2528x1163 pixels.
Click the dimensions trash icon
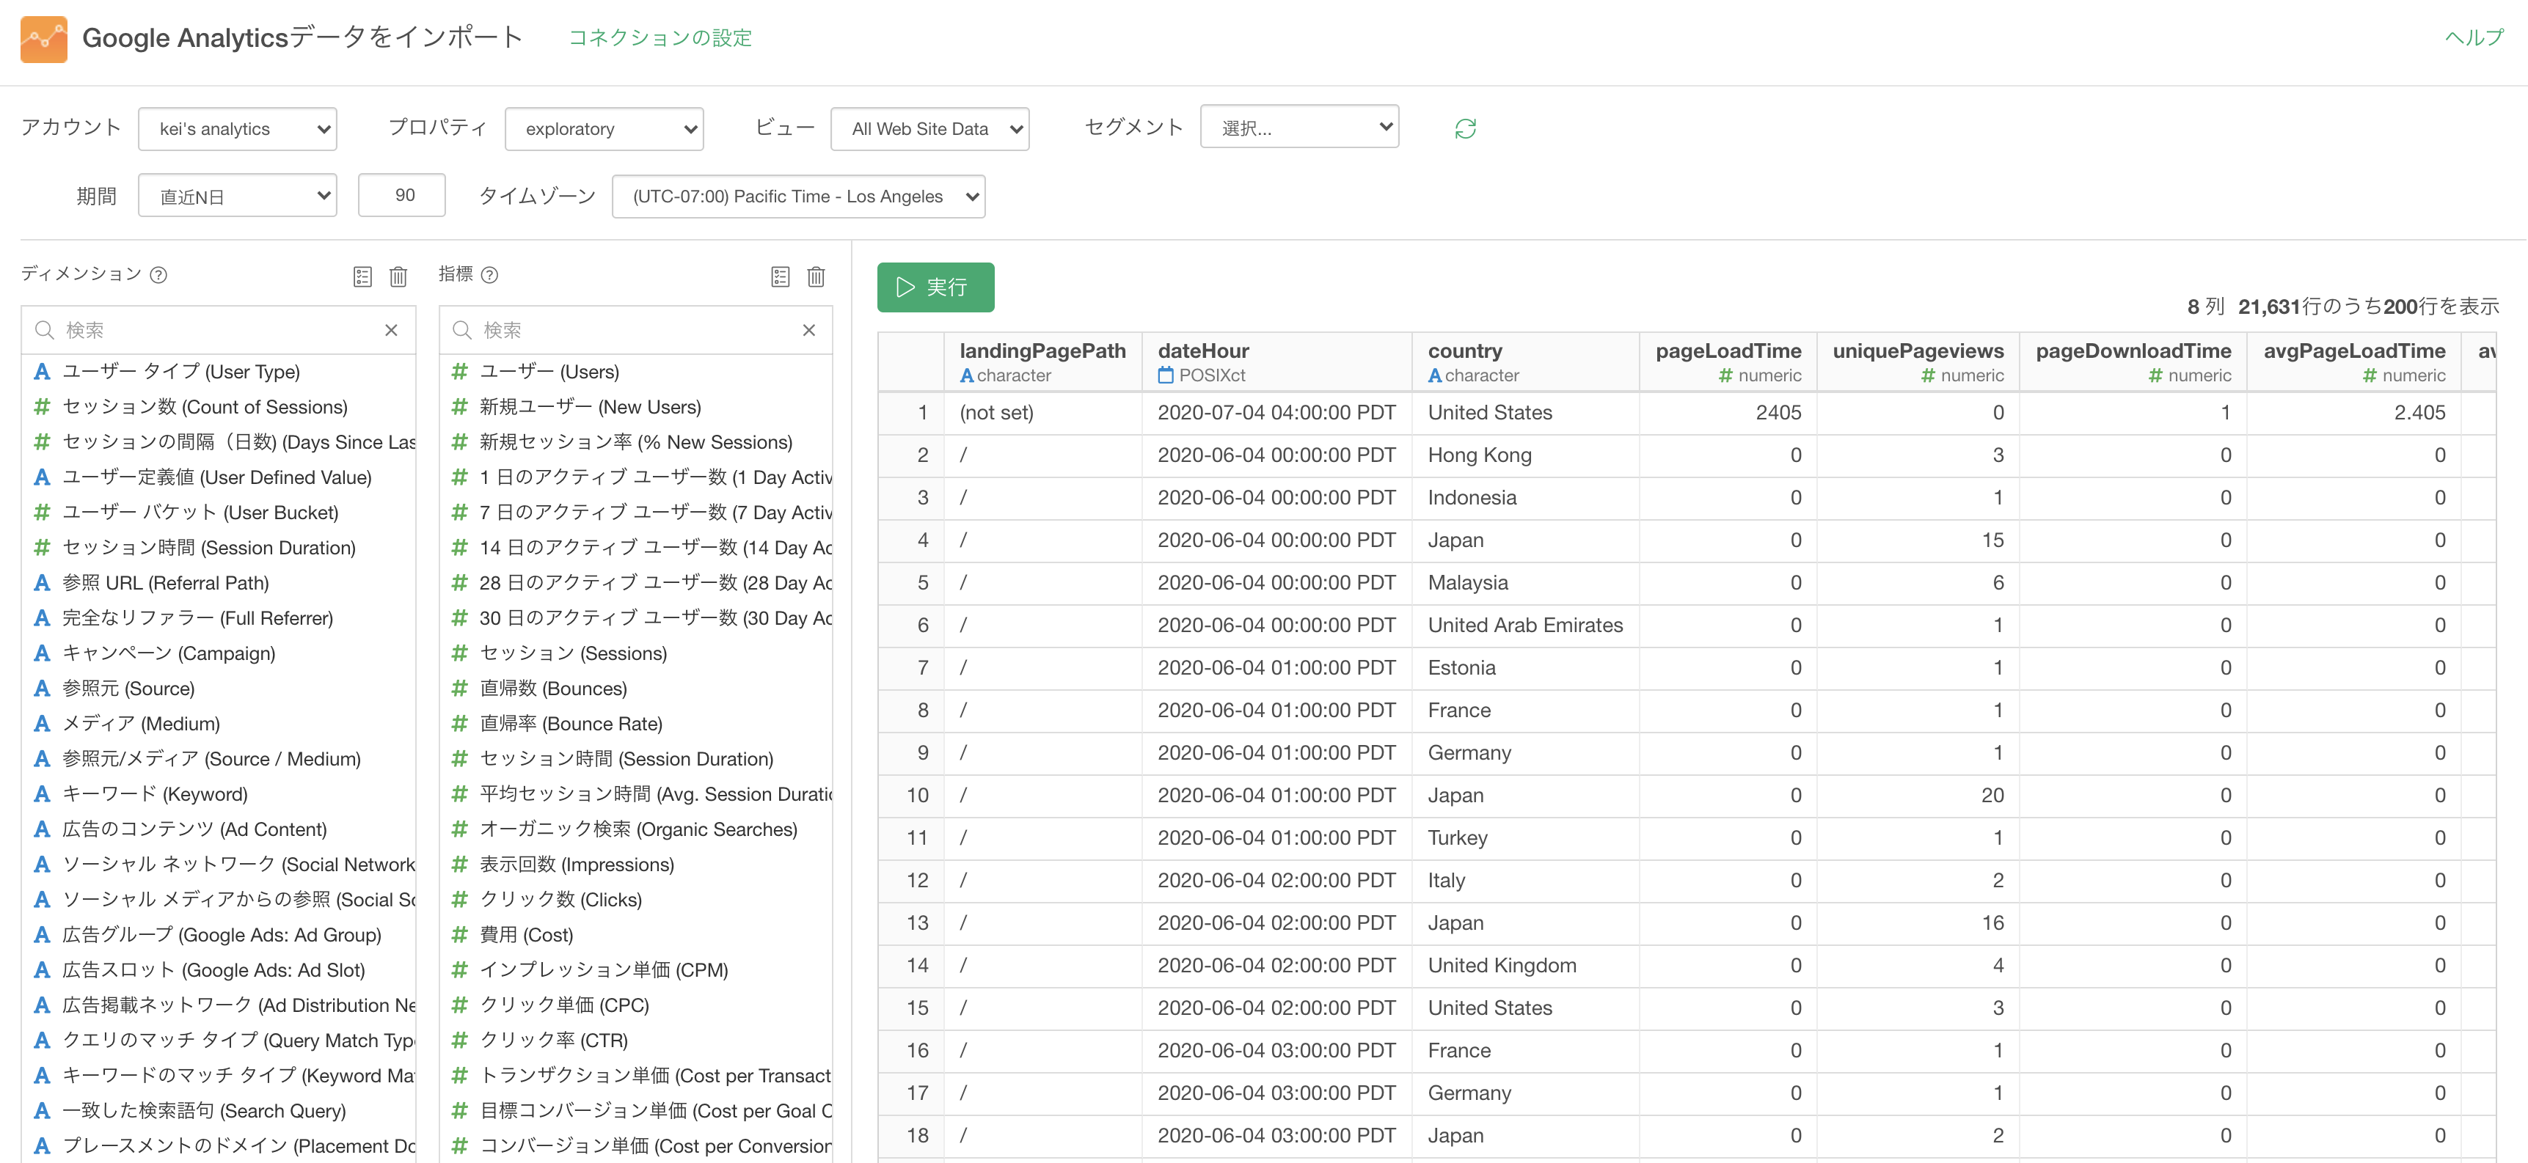pos(398,276)
